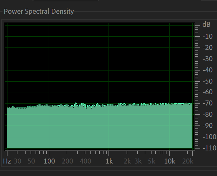The image size is (217, 176).
Task: Click the -60 dB scale label
Action: (x=208, y=92)
